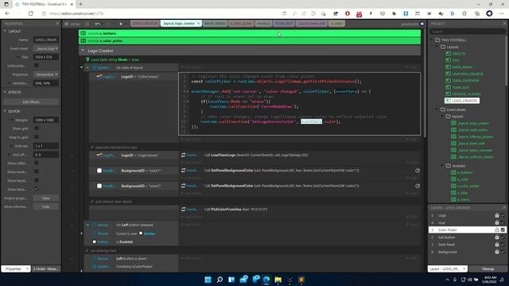
Task: Click the Project properties View button
Action: [x=46, y=198]
